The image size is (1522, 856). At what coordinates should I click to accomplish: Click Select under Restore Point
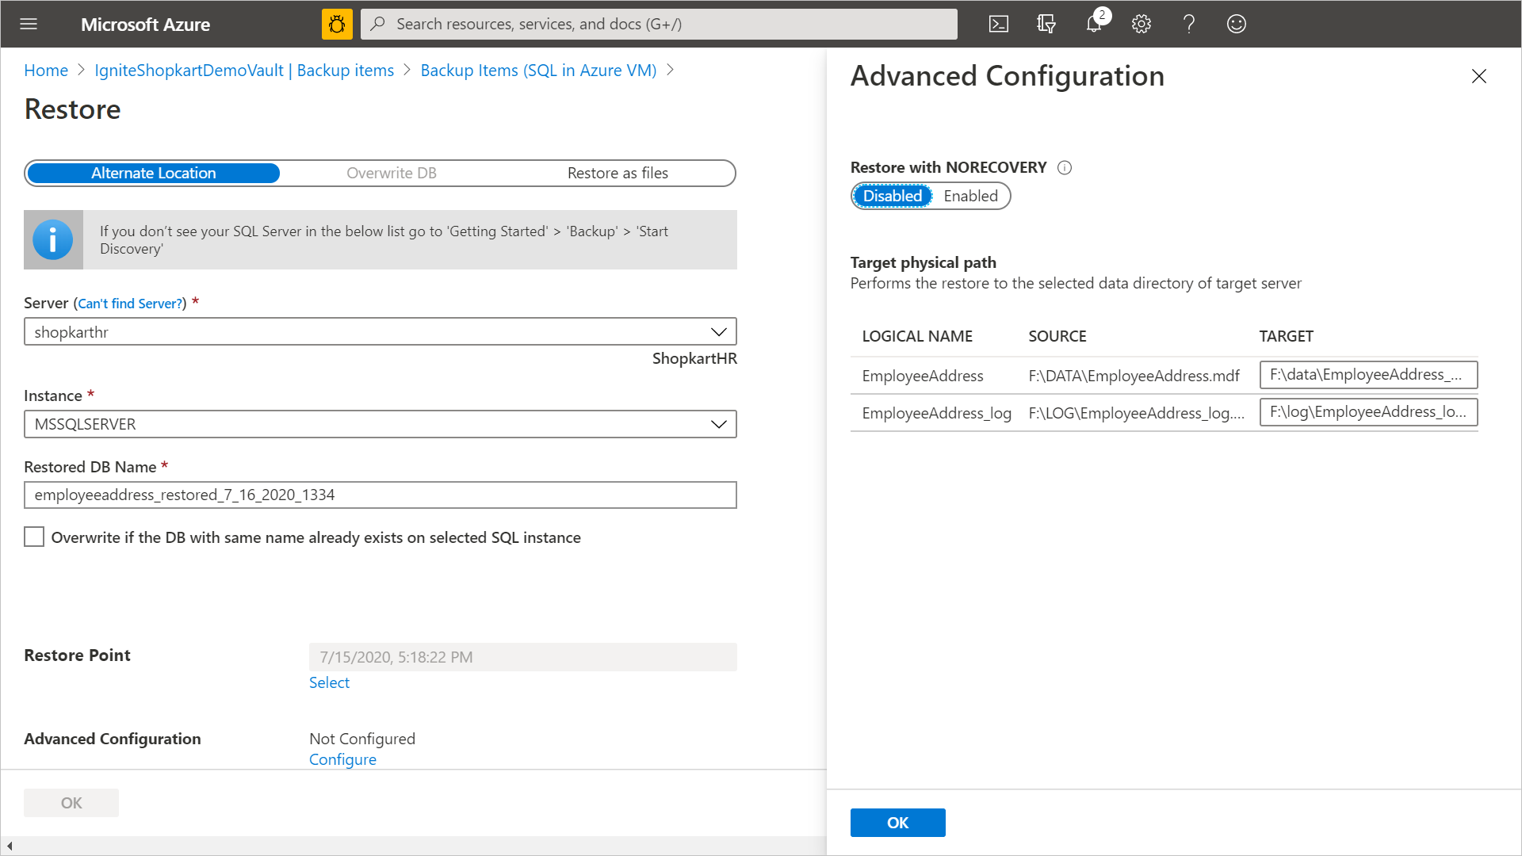pyautogui.click(x=329, y=682)
